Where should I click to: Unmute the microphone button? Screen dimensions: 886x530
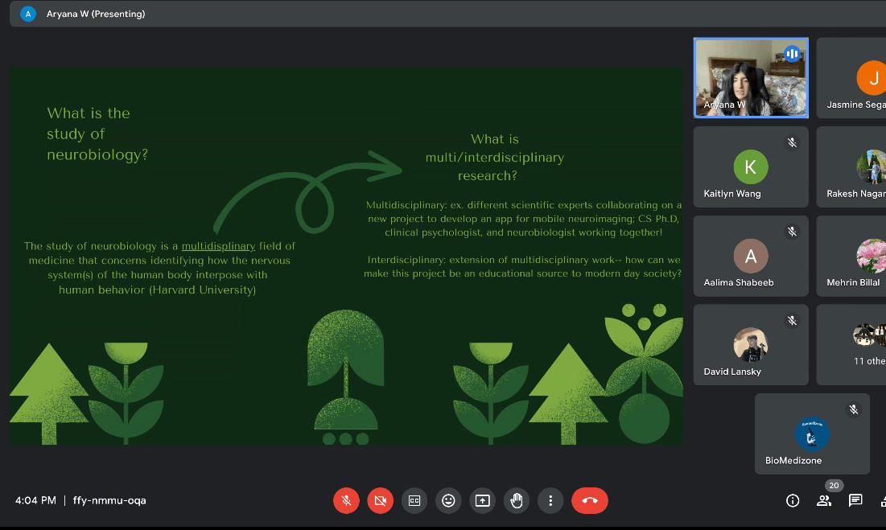(346, 500)
